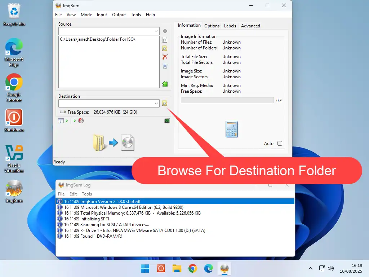Viewport: 369px width, 277px height.
Task: Click the large folder-to-disc Build button
Action: coord(114,142)
